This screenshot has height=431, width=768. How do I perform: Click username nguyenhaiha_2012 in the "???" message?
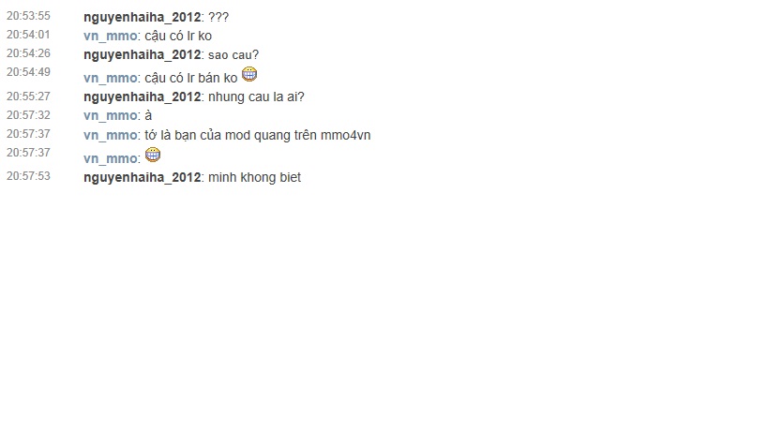click(x=142, y=17)
